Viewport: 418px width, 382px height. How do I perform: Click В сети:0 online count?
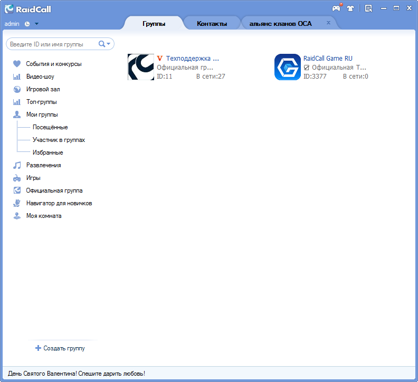pyautogui.click(x=355, y=77)
